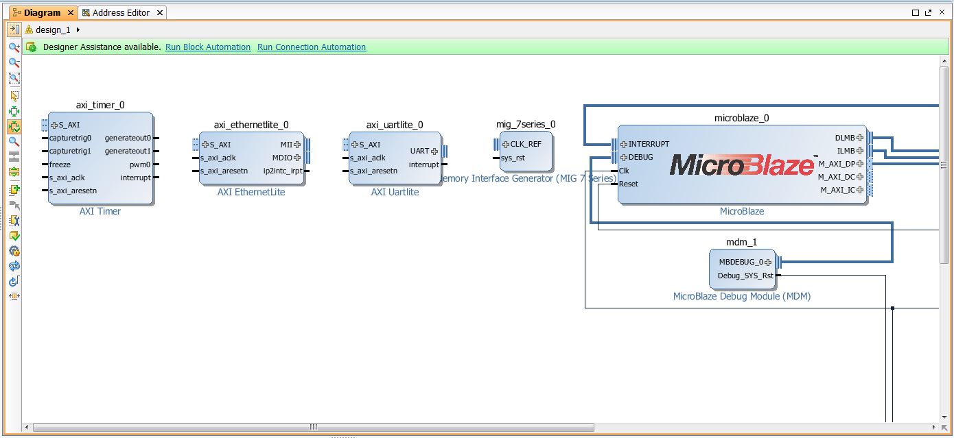Viewport: 954px width, 438px height.
Task: Toggle the auto-fit selection toolbar button
Action: 14,126
